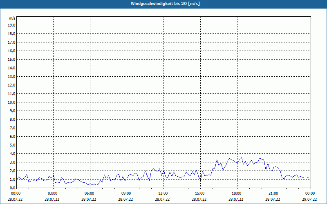This screenshot has width=327, height=204.
Task: Click the 7,0 axis value
Action: point(13,128)
